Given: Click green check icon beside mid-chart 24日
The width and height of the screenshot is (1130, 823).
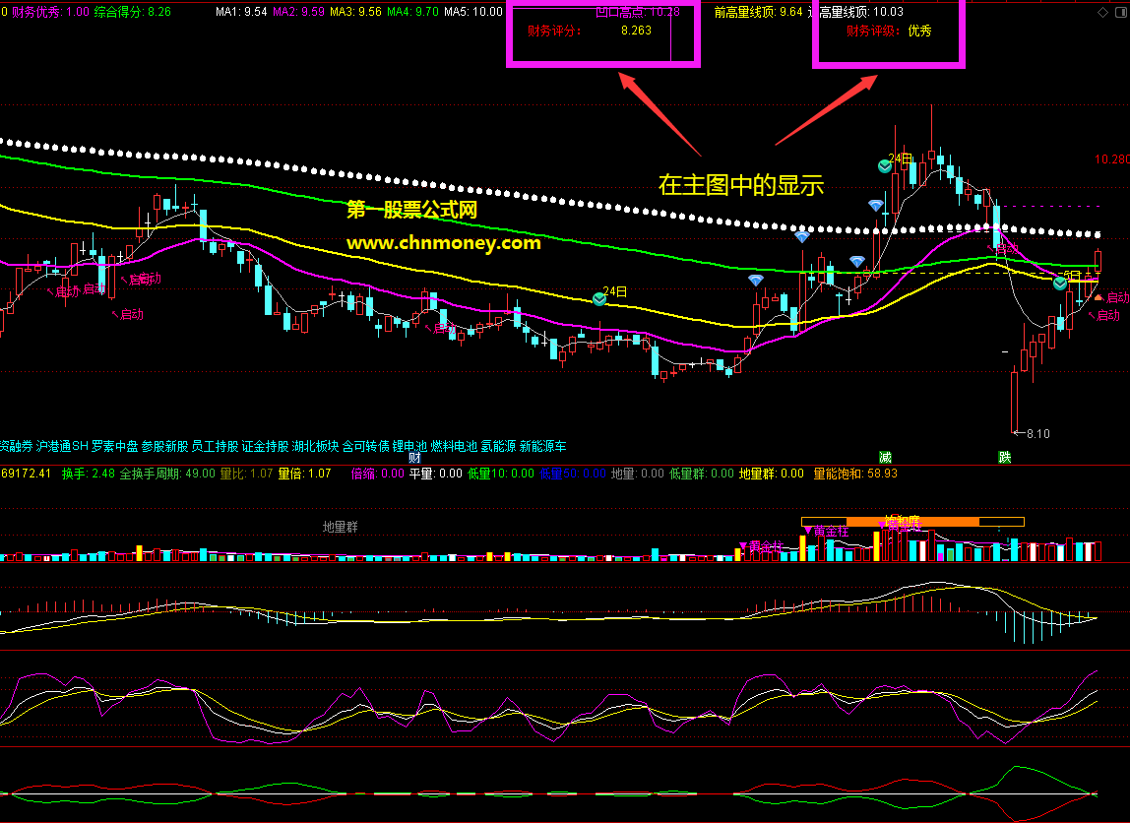Looking at the screenshot, I should (x=598, y=298).
